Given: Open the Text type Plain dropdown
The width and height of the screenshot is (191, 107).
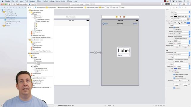Looking at the screenshot, I should coord(182,12).
